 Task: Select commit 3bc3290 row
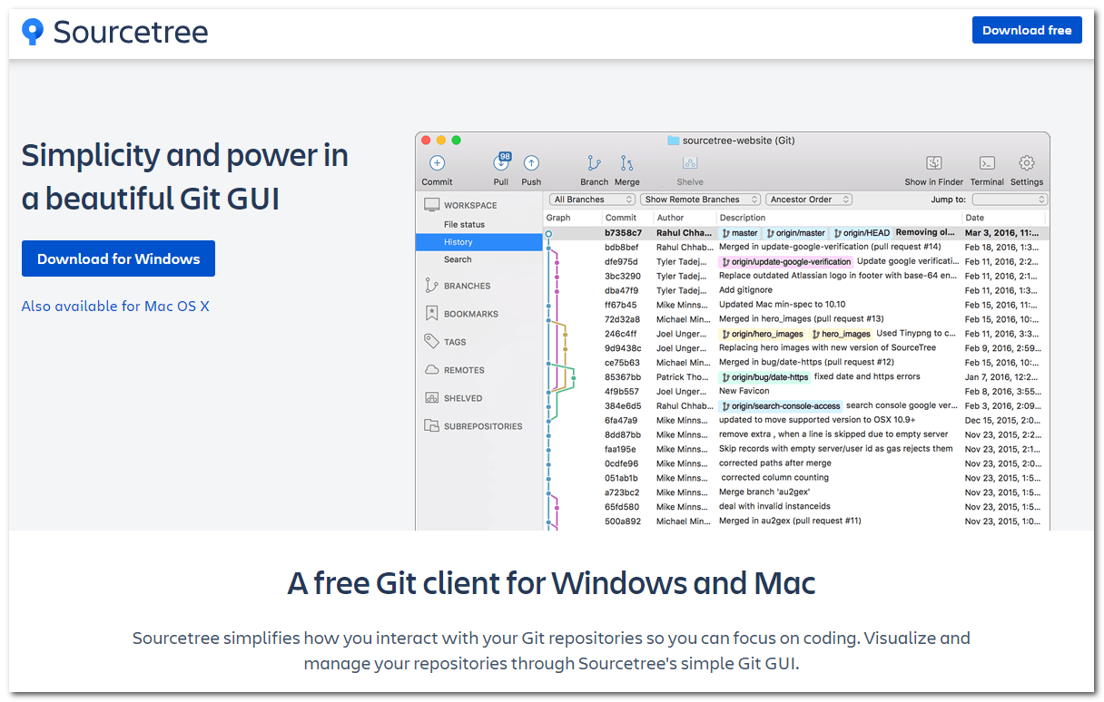point(796,276)
